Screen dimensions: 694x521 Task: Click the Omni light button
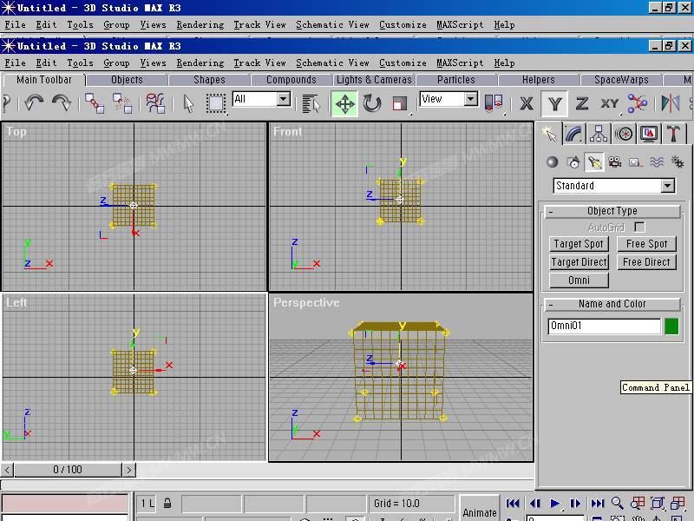pyautogui.click(x=579, y=280)
